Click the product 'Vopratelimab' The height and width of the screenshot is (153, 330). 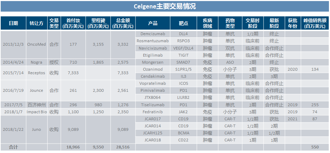153,83
